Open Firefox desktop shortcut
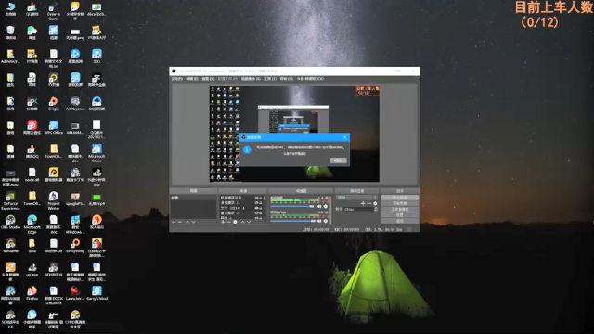Viewport: 594px width, 334px height. click(32, 293)
